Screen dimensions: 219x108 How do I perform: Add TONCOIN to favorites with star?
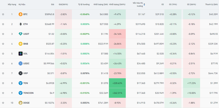[x=3, y=93]
